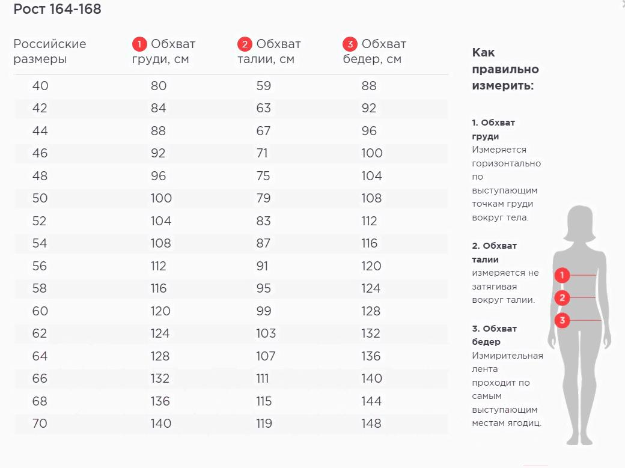The image size is (625, 468).
Task: Click Russian size 70 in the last row
Action: (x=40, y=424)
